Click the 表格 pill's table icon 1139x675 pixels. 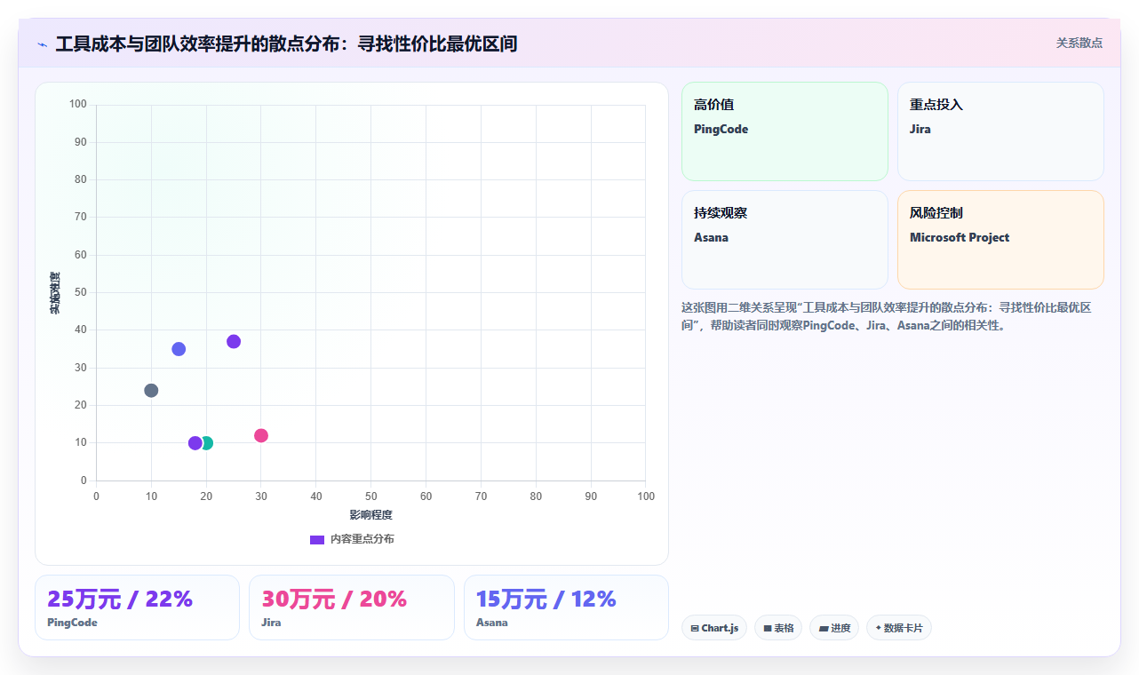[x=768, y=629]
